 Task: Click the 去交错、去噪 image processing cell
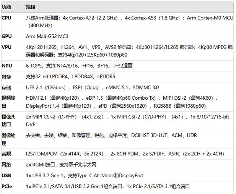[x=111, y=136]
